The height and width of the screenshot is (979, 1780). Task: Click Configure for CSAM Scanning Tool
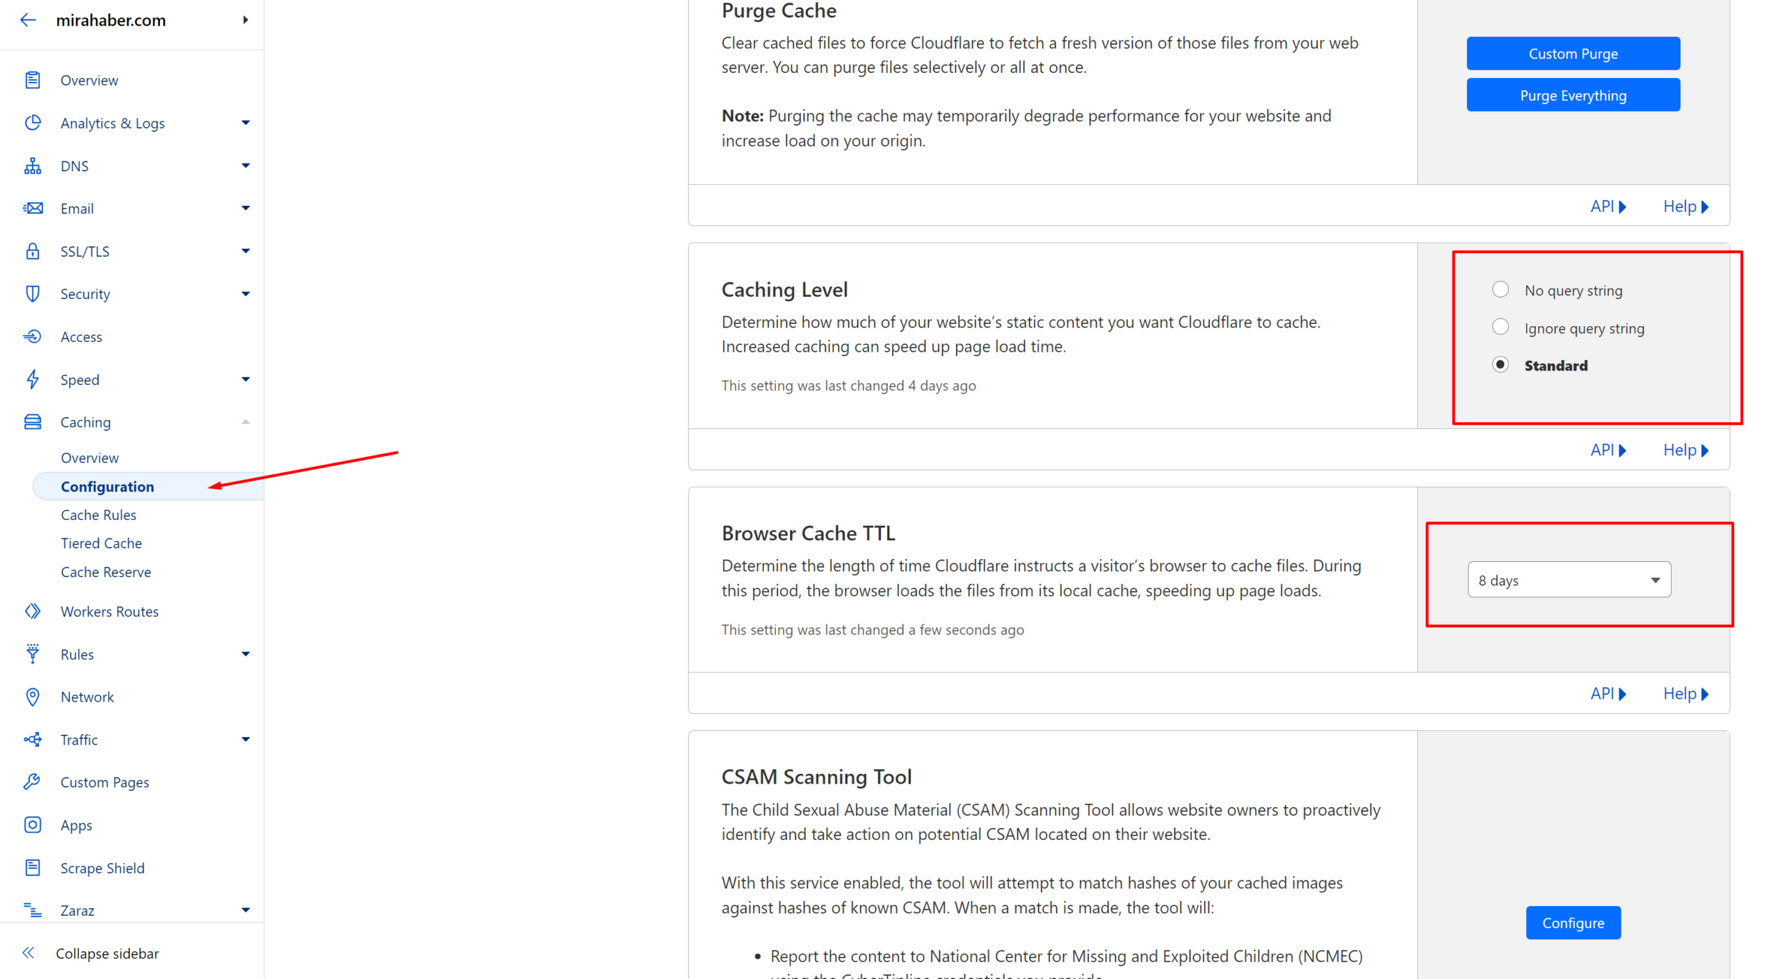1571,923
